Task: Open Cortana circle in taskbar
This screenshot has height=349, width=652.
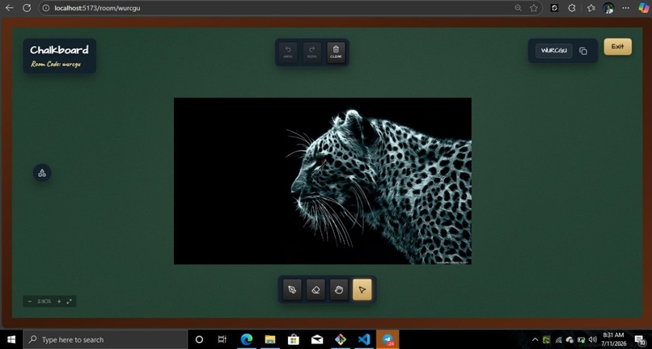Action: coord(199,339)
